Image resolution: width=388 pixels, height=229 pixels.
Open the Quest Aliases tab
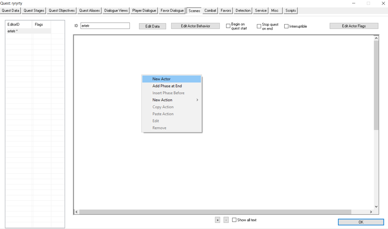[89, 10]
